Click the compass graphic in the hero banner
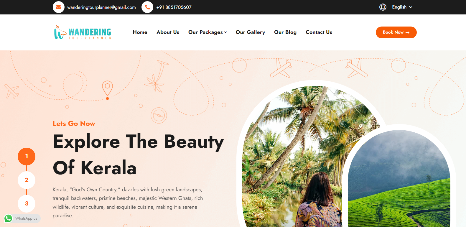The height and width of the screenshot is (227, 466). click(159, 115)
